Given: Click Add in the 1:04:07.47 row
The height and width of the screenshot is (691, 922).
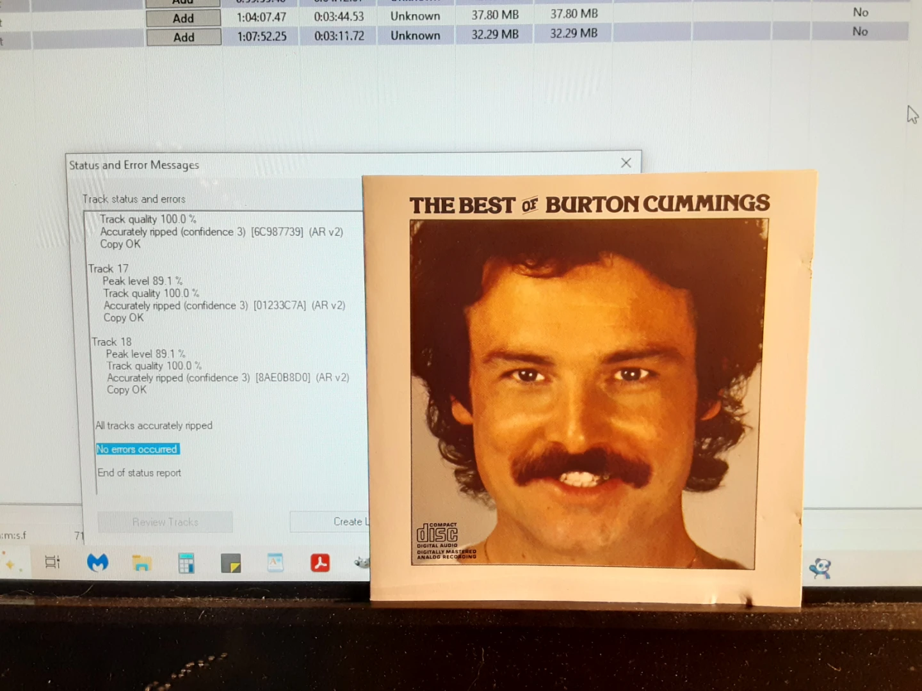Looking at the screenshot, I should 184,18.
